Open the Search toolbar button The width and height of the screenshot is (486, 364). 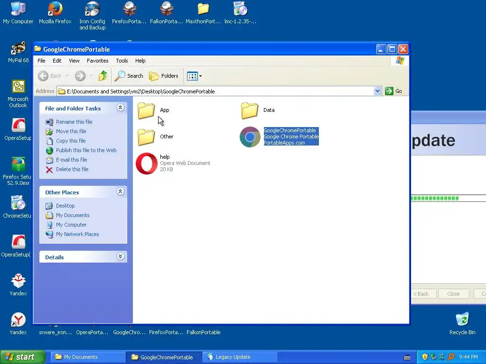129,76
